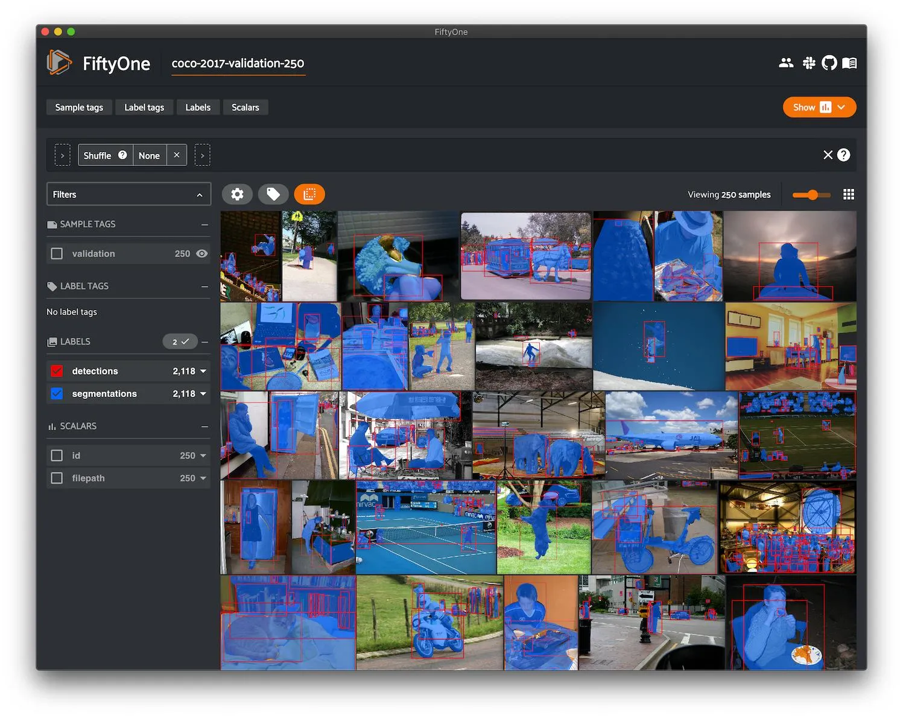Open the airplane on runway thumbnail

[x=671, y=435]
